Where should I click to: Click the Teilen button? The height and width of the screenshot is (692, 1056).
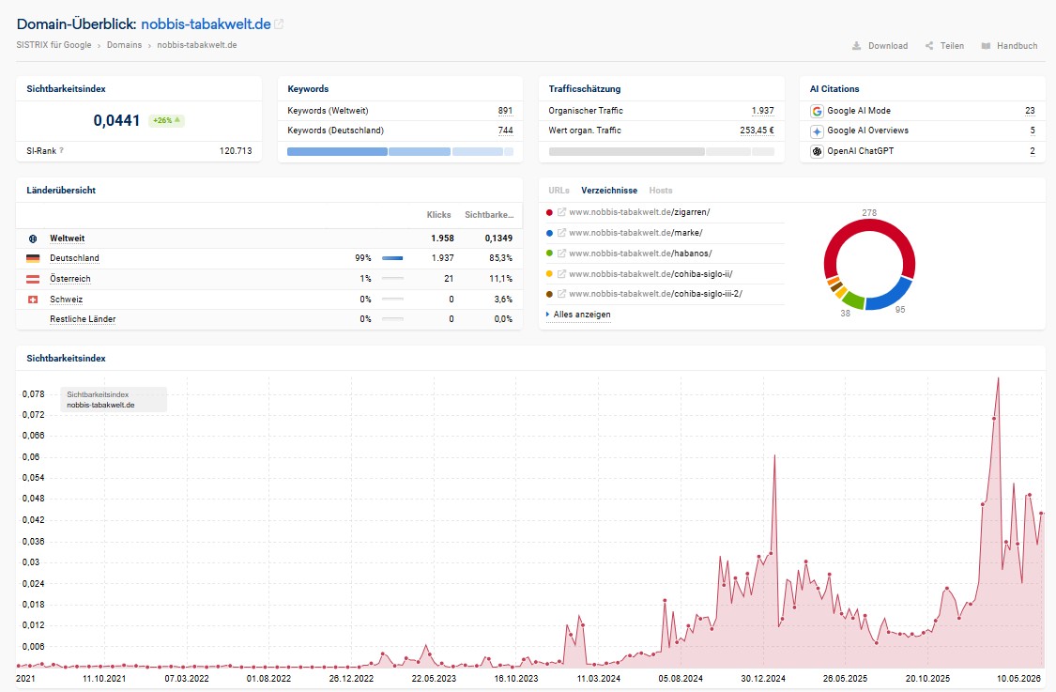coord(945,46)
